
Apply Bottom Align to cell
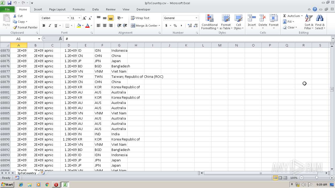(x=111, y=18)
